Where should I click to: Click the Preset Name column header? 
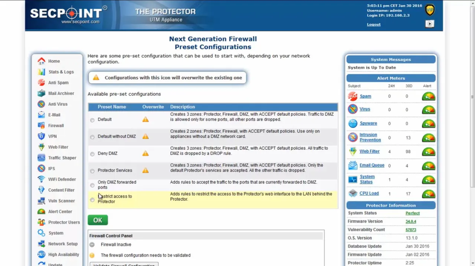click(x=112, y=107)
